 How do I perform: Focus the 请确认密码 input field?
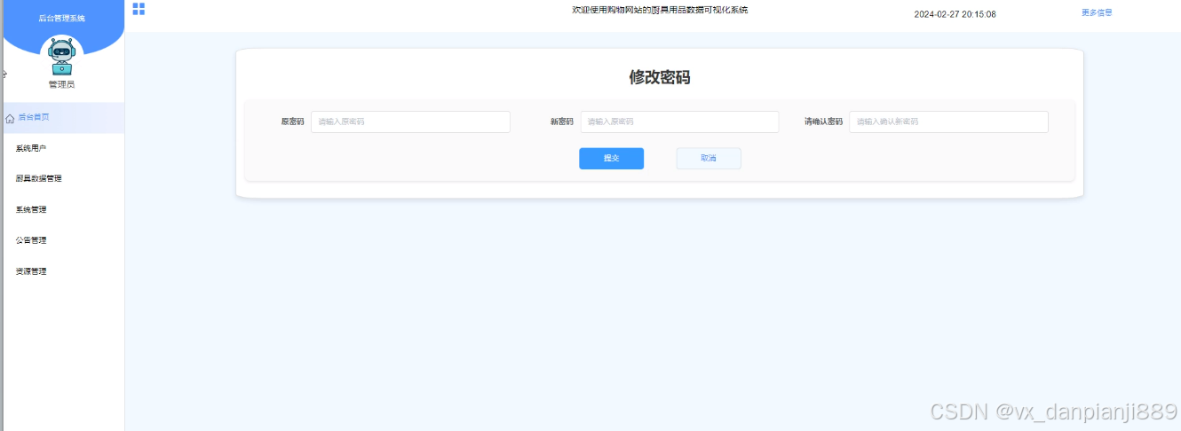click(x=948, y=121)
